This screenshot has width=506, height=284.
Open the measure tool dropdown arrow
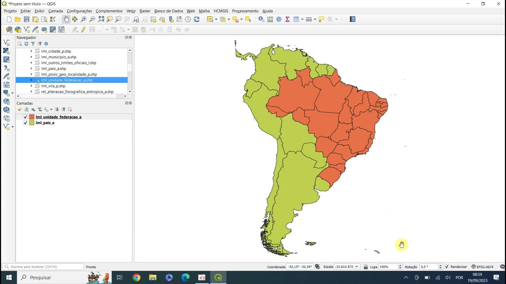[x=315, y=19]
